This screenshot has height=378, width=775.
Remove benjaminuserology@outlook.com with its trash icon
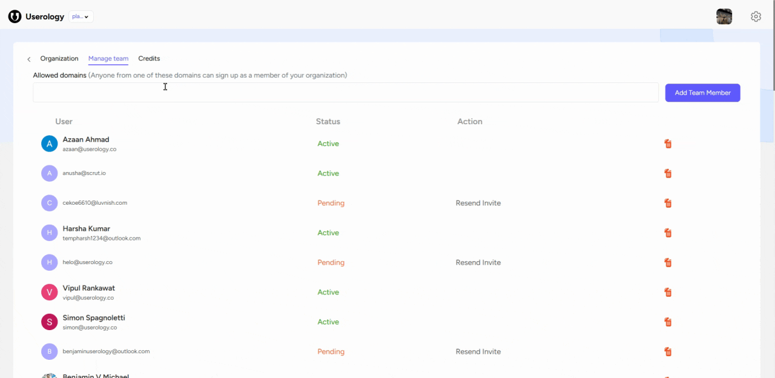pyautogui.click(x=668, y=351)
